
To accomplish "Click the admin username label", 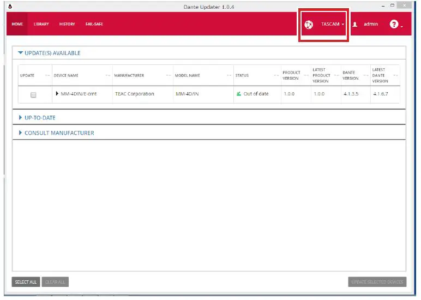I will pos(370,24).
